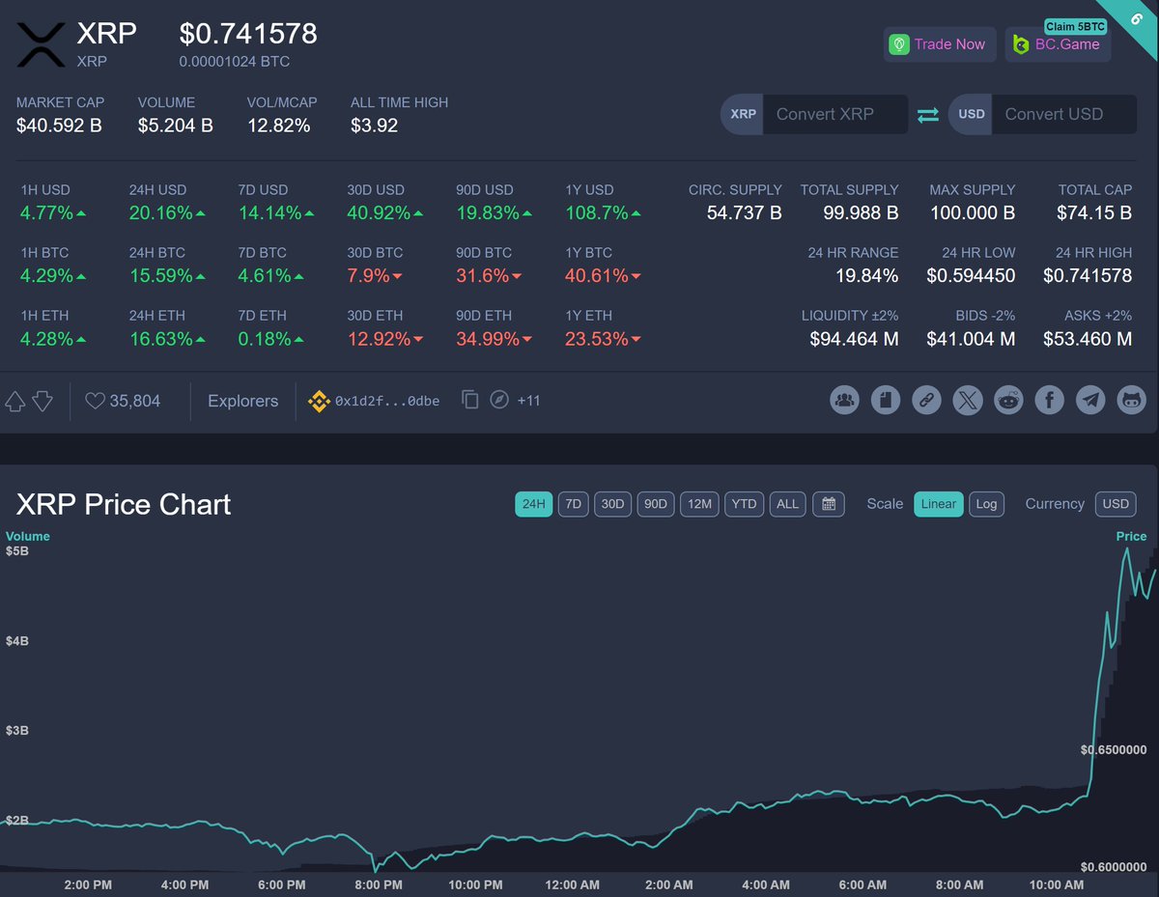Viewport: 1159px width, 897px height.
Task: Open the Reddit icon
Action: coord(1009,401)
